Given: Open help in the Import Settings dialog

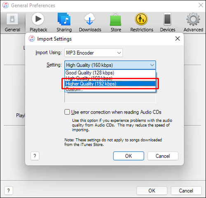Looking at the screenshot, I should pyautogui.click(x=35, y=156).
